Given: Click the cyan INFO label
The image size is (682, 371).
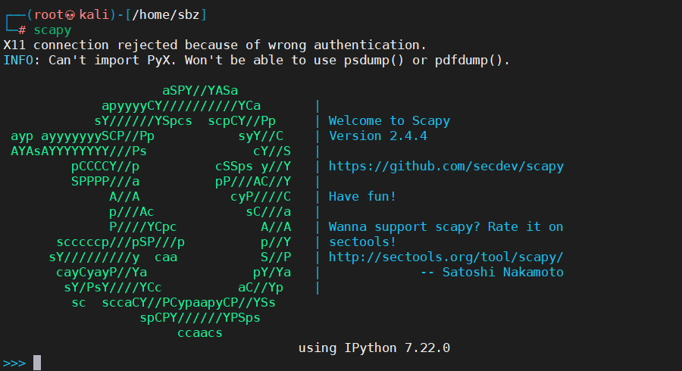Looking at the screenshot, I should (18, 61).
